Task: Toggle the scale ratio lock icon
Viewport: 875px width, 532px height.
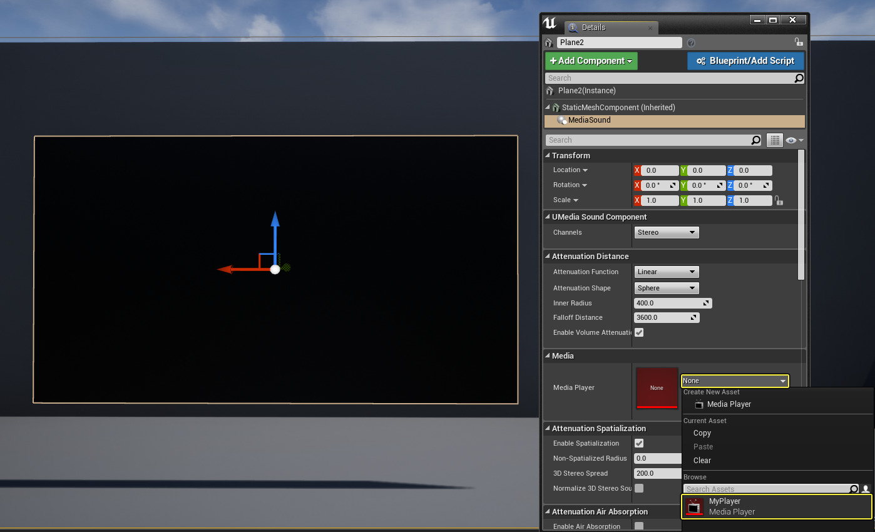Action: point(778,200)
